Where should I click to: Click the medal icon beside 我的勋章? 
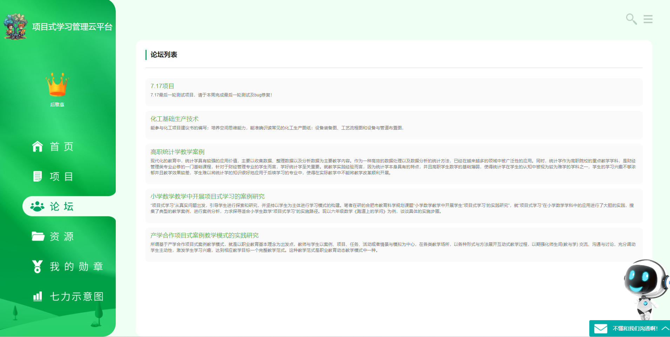[x=38, y=267]
